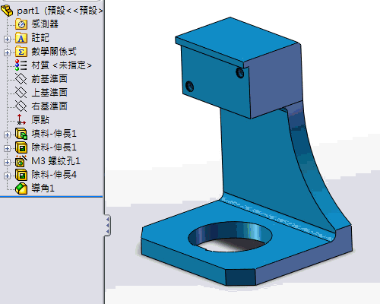Screen dimensions: 380x304
Task: Select the 數學關係式 tree label
Action: (x=54, y=52)
